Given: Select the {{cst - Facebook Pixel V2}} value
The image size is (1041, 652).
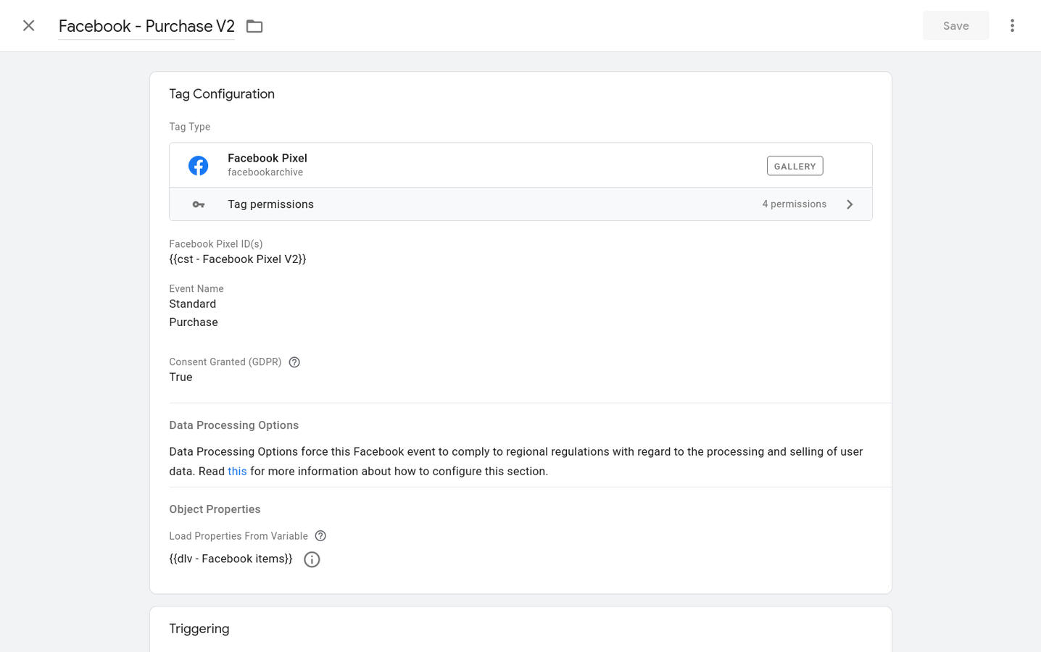Looking at the screenshot, I should pyautogui.click(x=238, y=259).
